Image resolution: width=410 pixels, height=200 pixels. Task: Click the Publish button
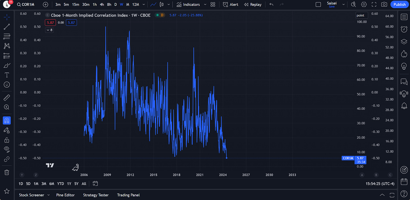(x=400, y=4)
